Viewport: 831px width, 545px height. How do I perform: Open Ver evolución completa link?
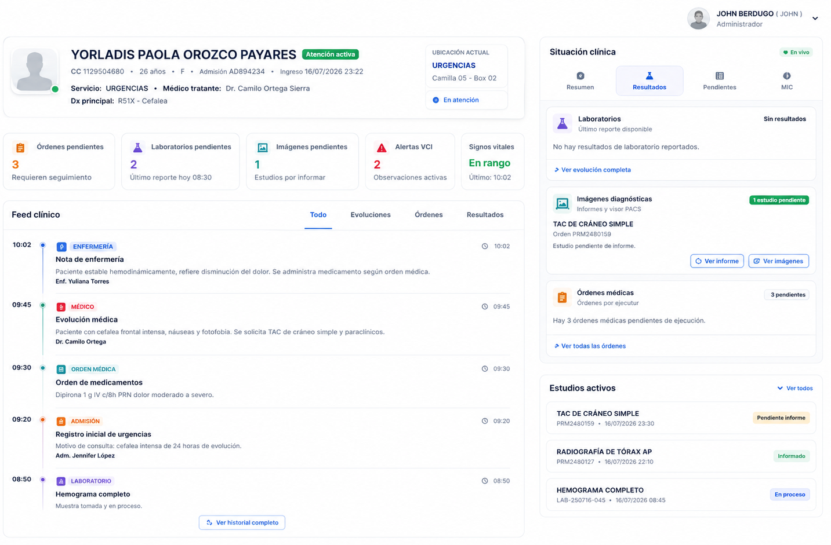point(593,170)
